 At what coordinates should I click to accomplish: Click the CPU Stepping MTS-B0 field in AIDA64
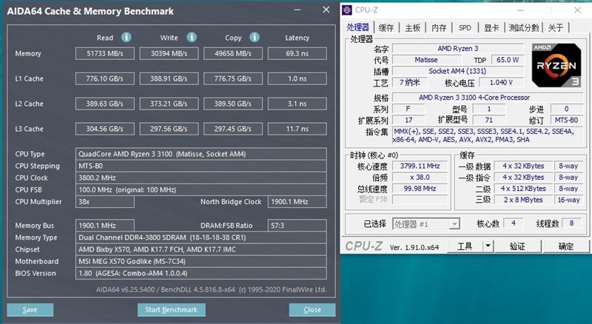pos(201,166)
